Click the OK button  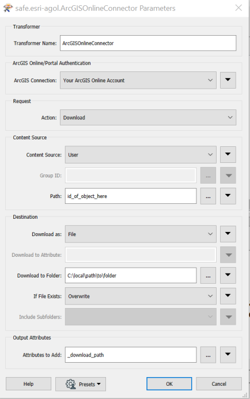[169, 383]
